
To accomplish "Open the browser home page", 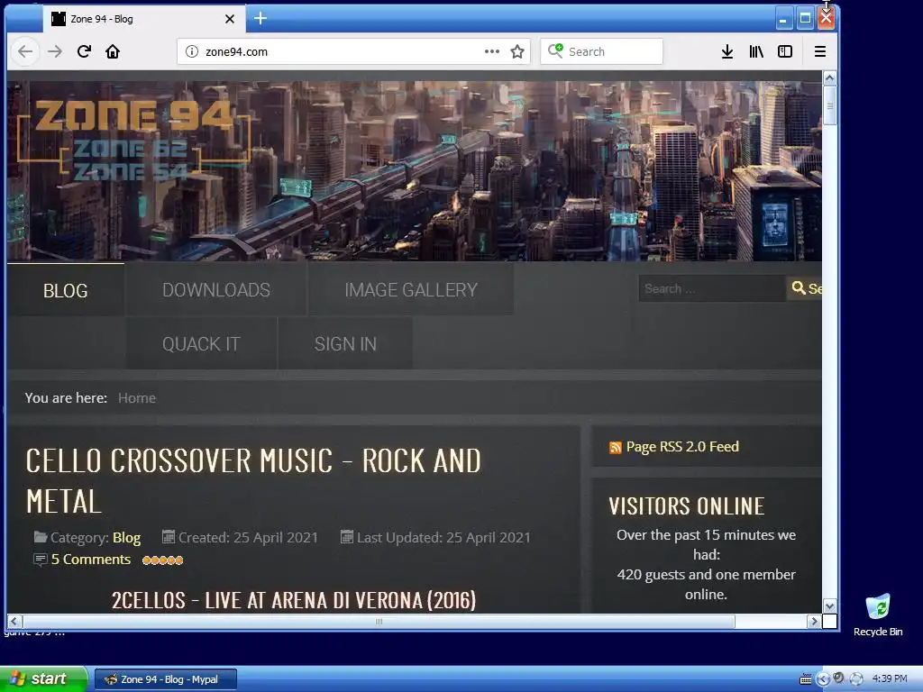I will click(113, 51).
